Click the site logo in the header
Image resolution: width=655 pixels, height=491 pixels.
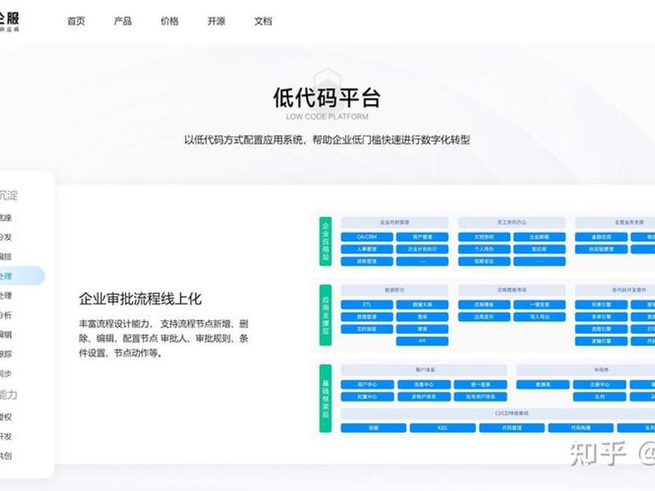point(9,22)
